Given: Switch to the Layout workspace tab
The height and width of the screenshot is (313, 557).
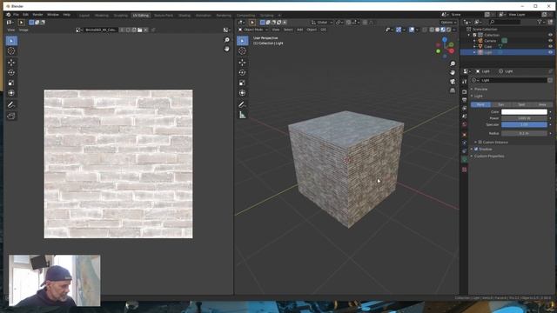Looking at the screenshot, I should coord(84,16).
